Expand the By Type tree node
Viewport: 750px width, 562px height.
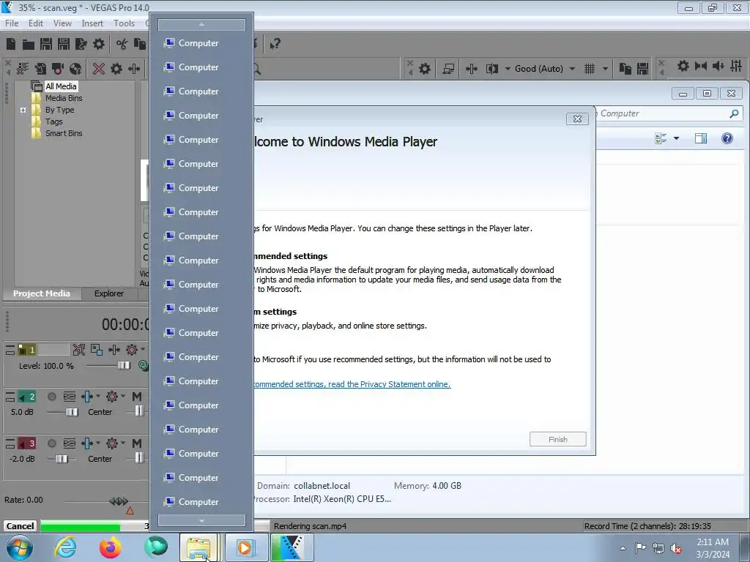click(x=23, y=110)
